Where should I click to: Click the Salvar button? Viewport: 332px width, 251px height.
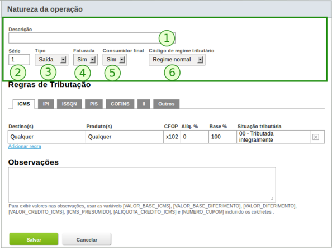point(34,239)
